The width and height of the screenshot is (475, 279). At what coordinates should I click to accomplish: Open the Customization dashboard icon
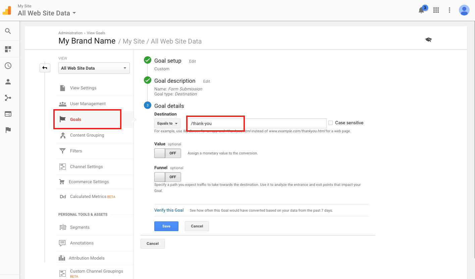(8, 50)
